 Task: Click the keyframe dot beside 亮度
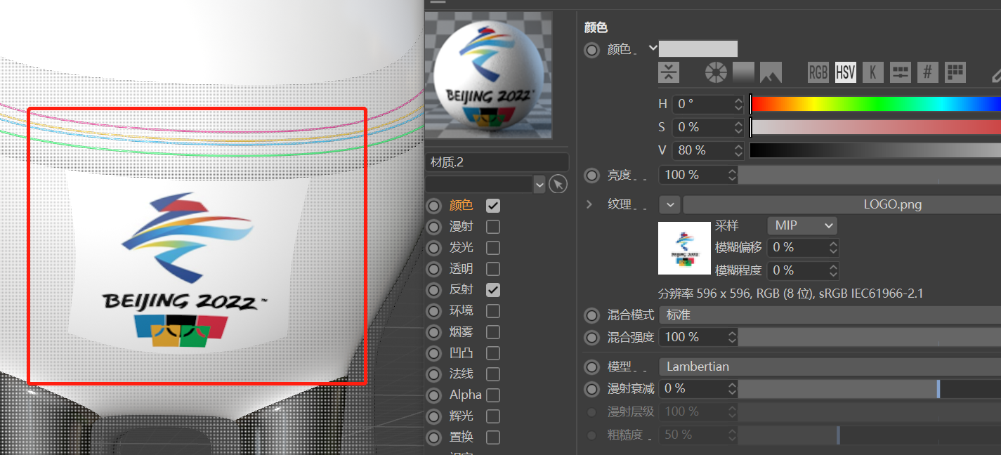[x=592, y=175]
